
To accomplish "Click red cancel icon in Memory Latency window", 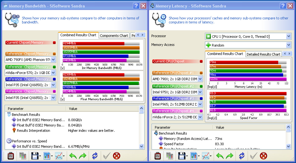I will click(264, 156).
